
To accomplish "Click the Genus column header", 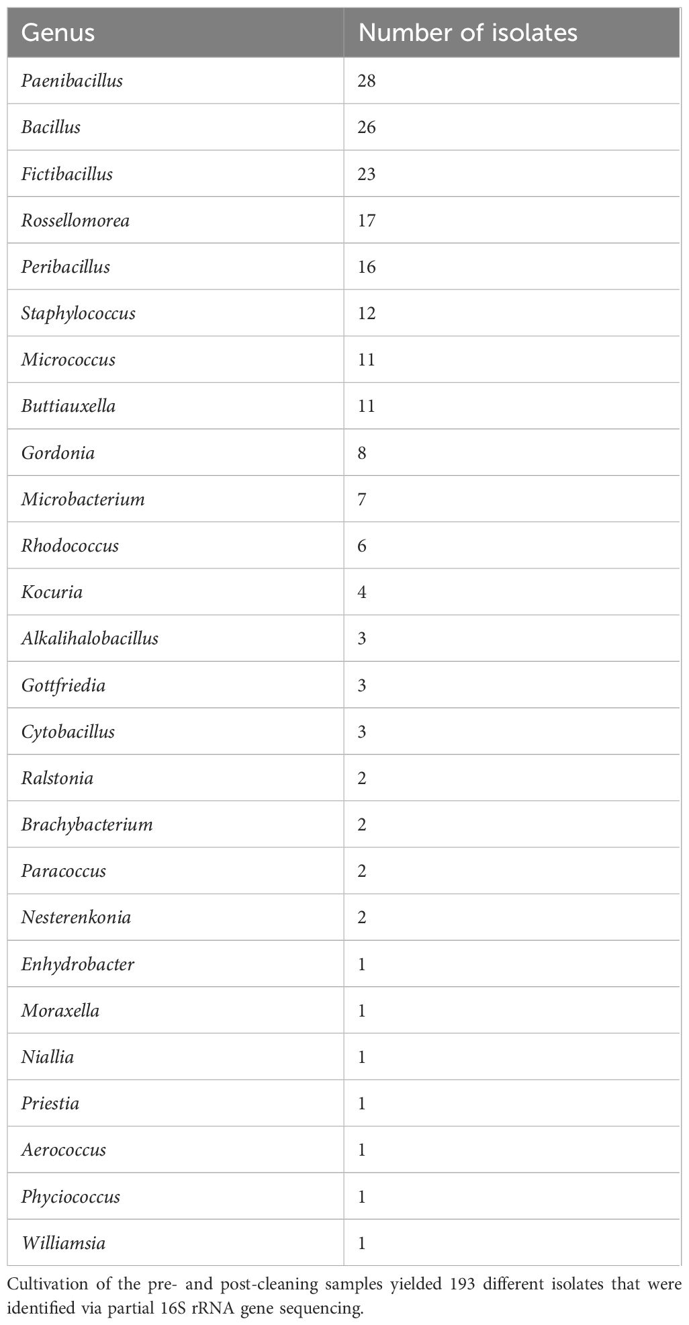I will 58,33.
